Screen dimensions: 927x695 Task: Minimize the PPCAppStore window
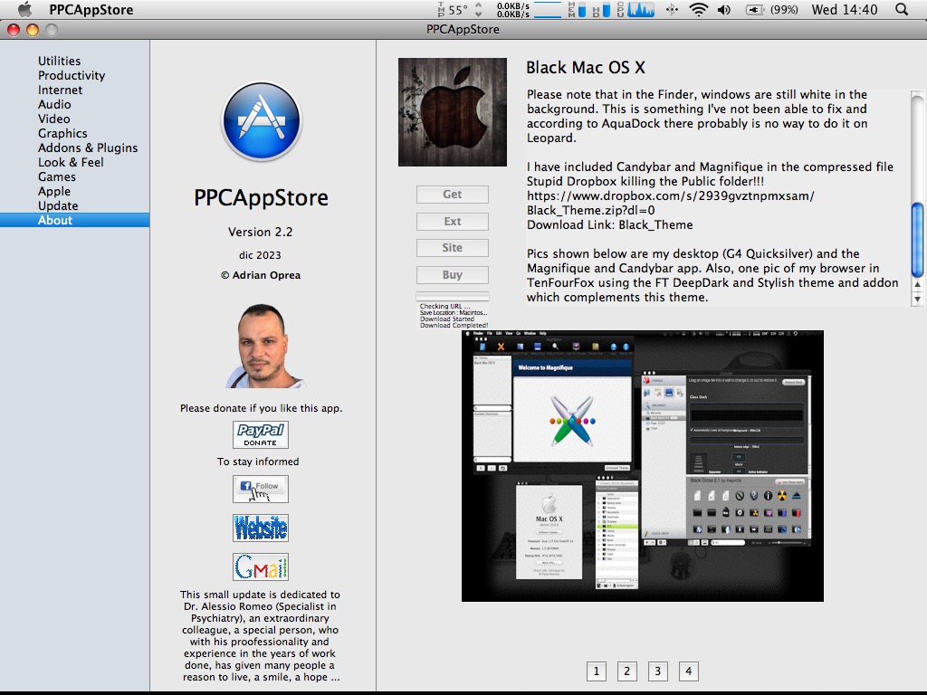[x=33, y=30]
